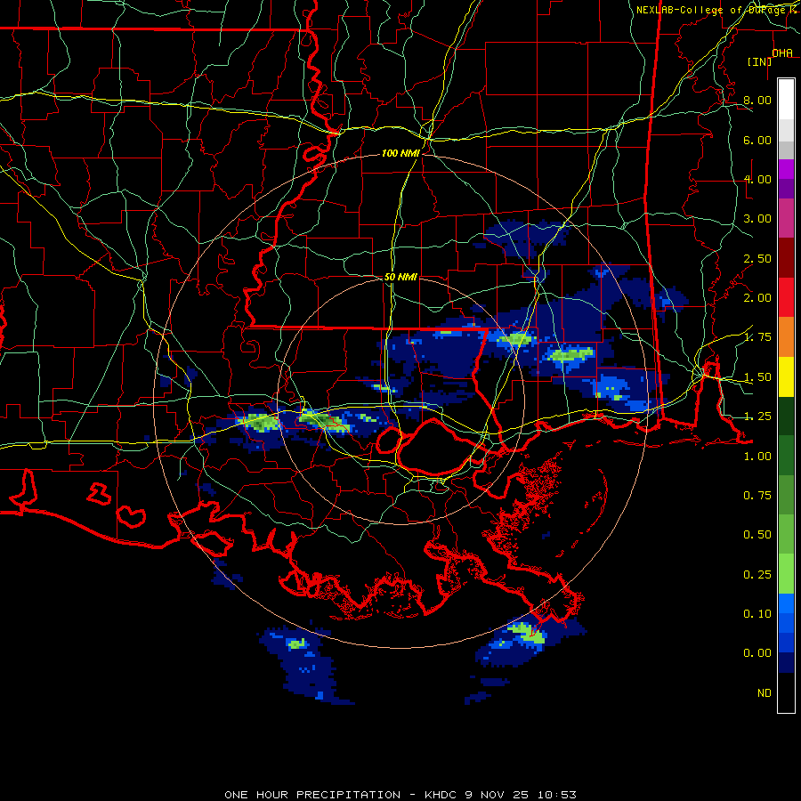Click the 4.00 legend value
This screenshot has height=801, width=801.
click(x=757, y=179)
